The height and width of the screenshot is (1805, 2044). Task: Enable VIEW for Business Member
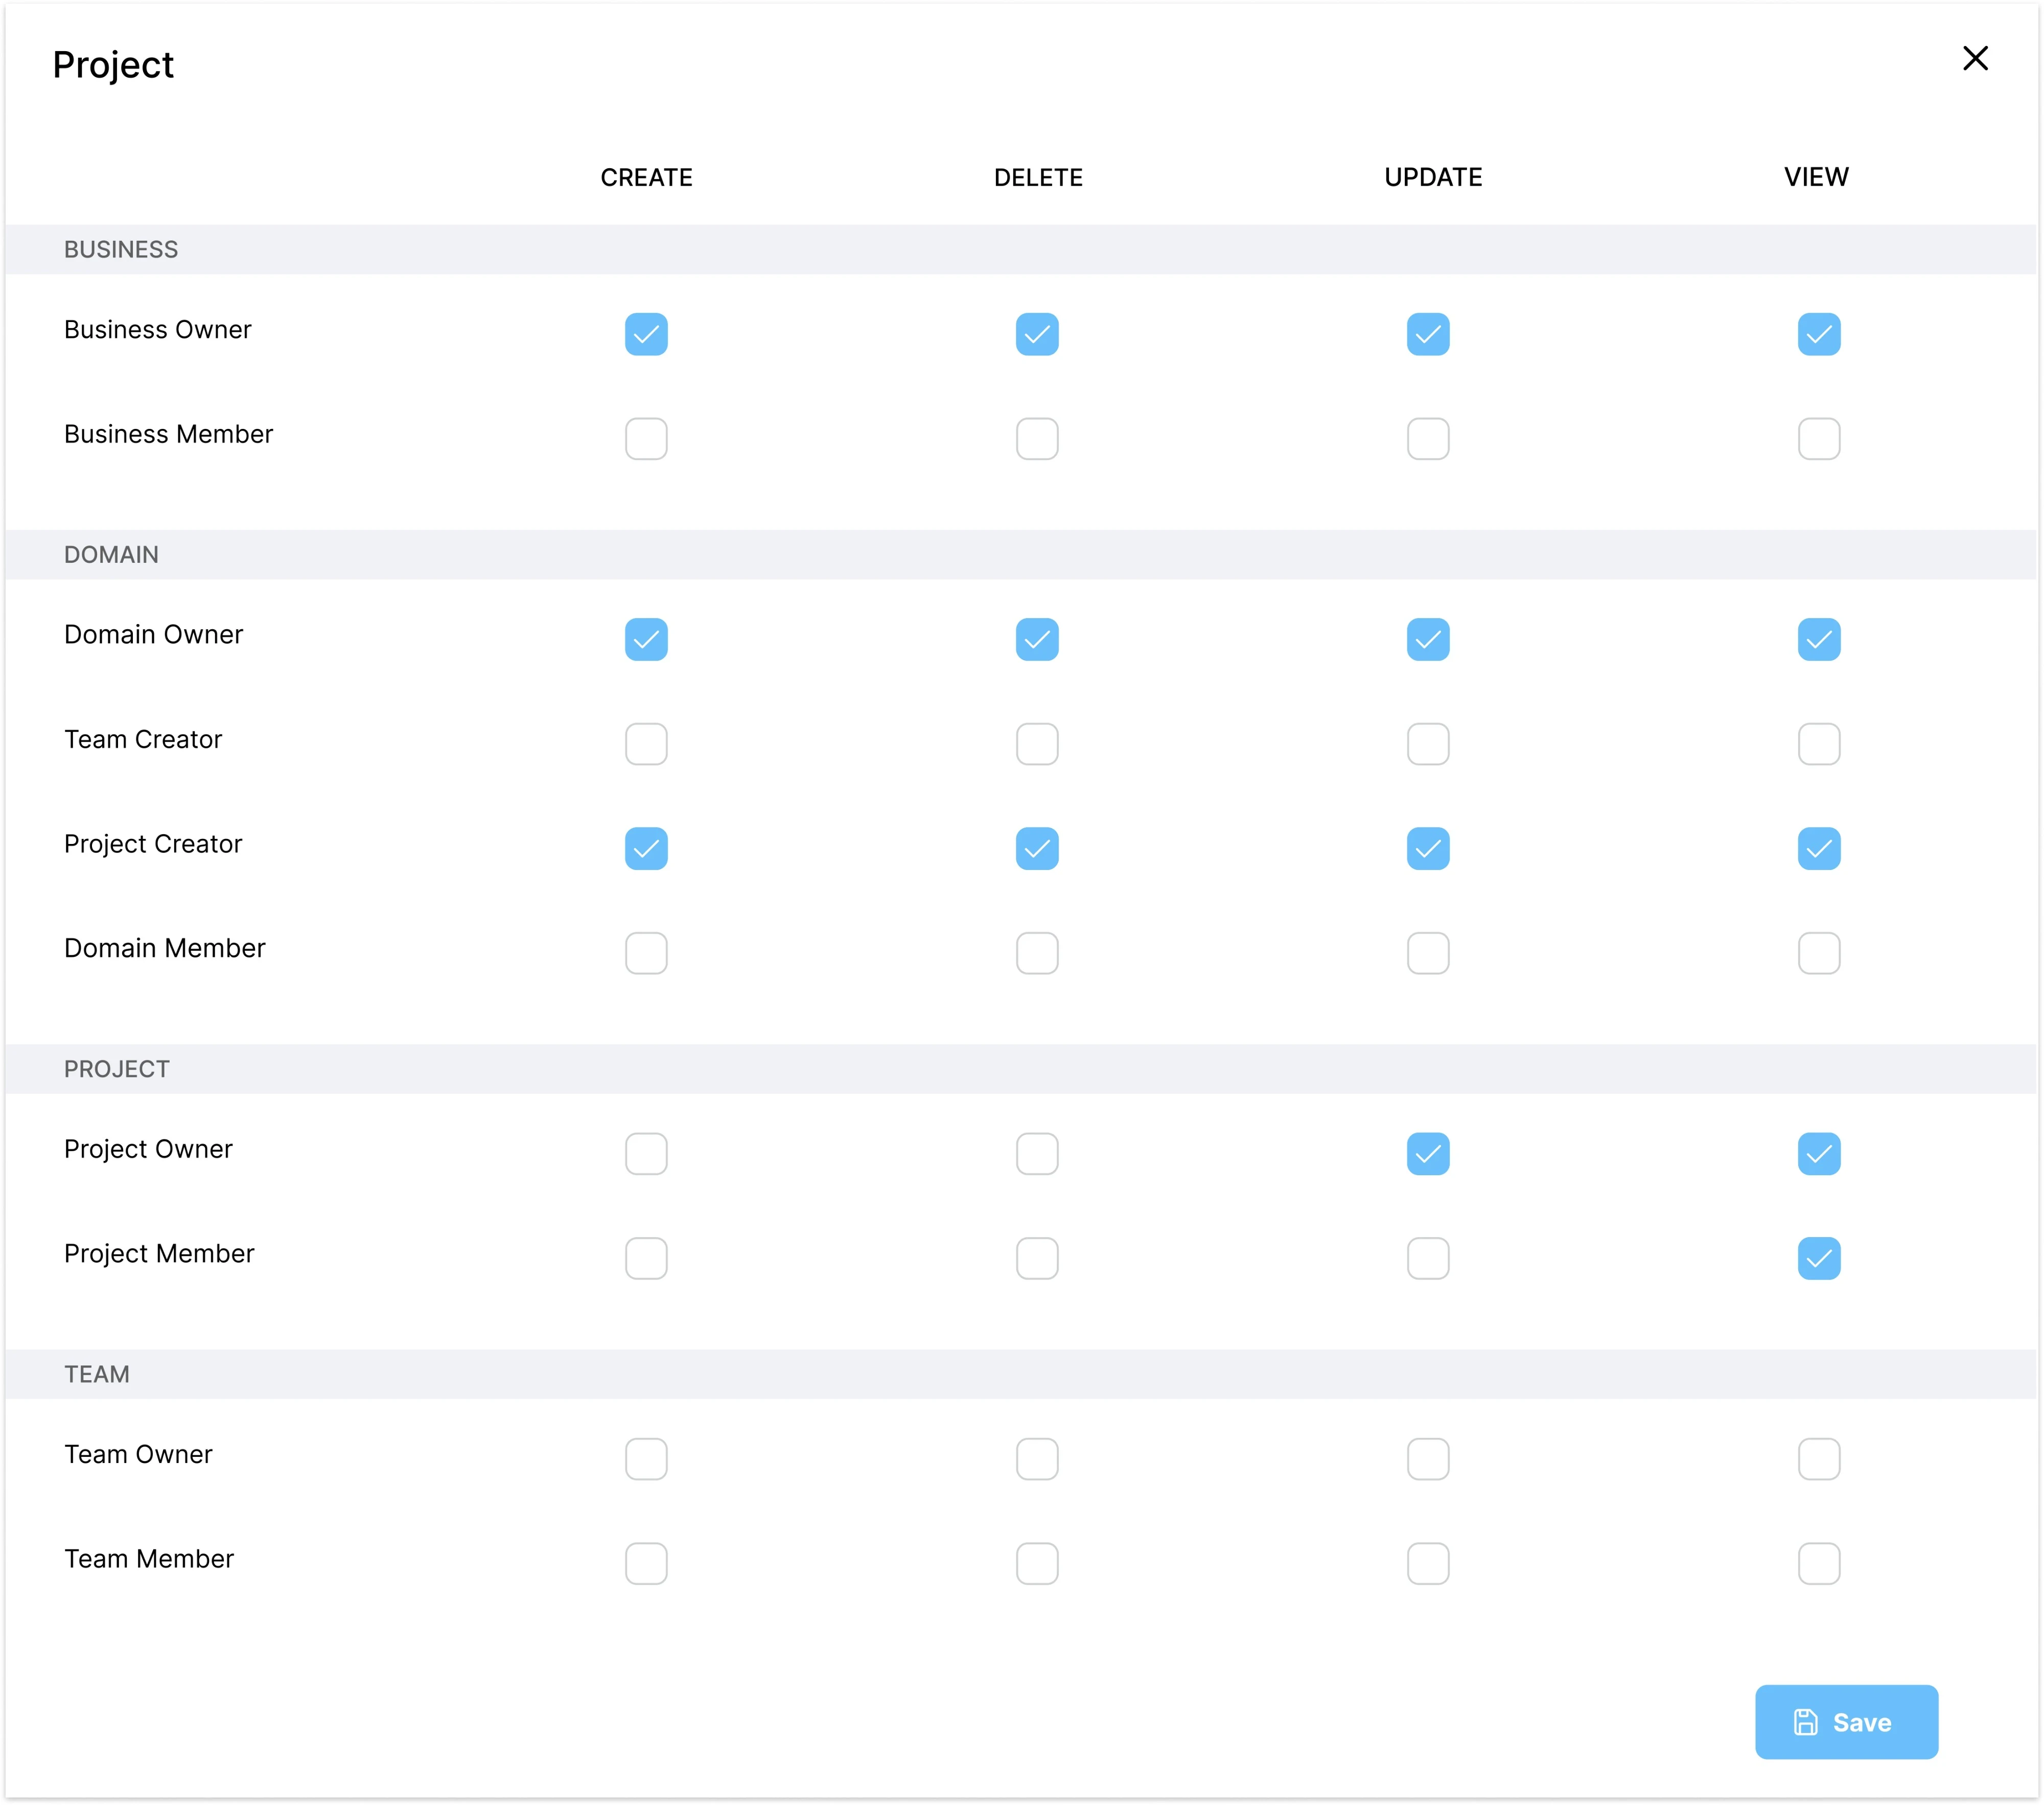(1819, 438)
